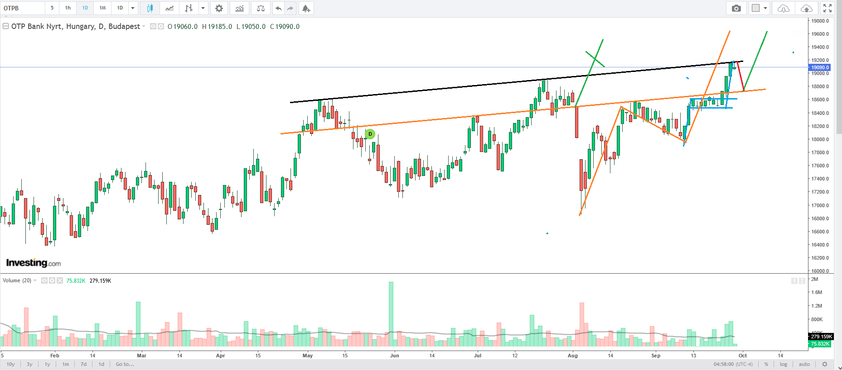Undo the last chart action
This screenshot has height=370, width=842.
coord(278,8)
